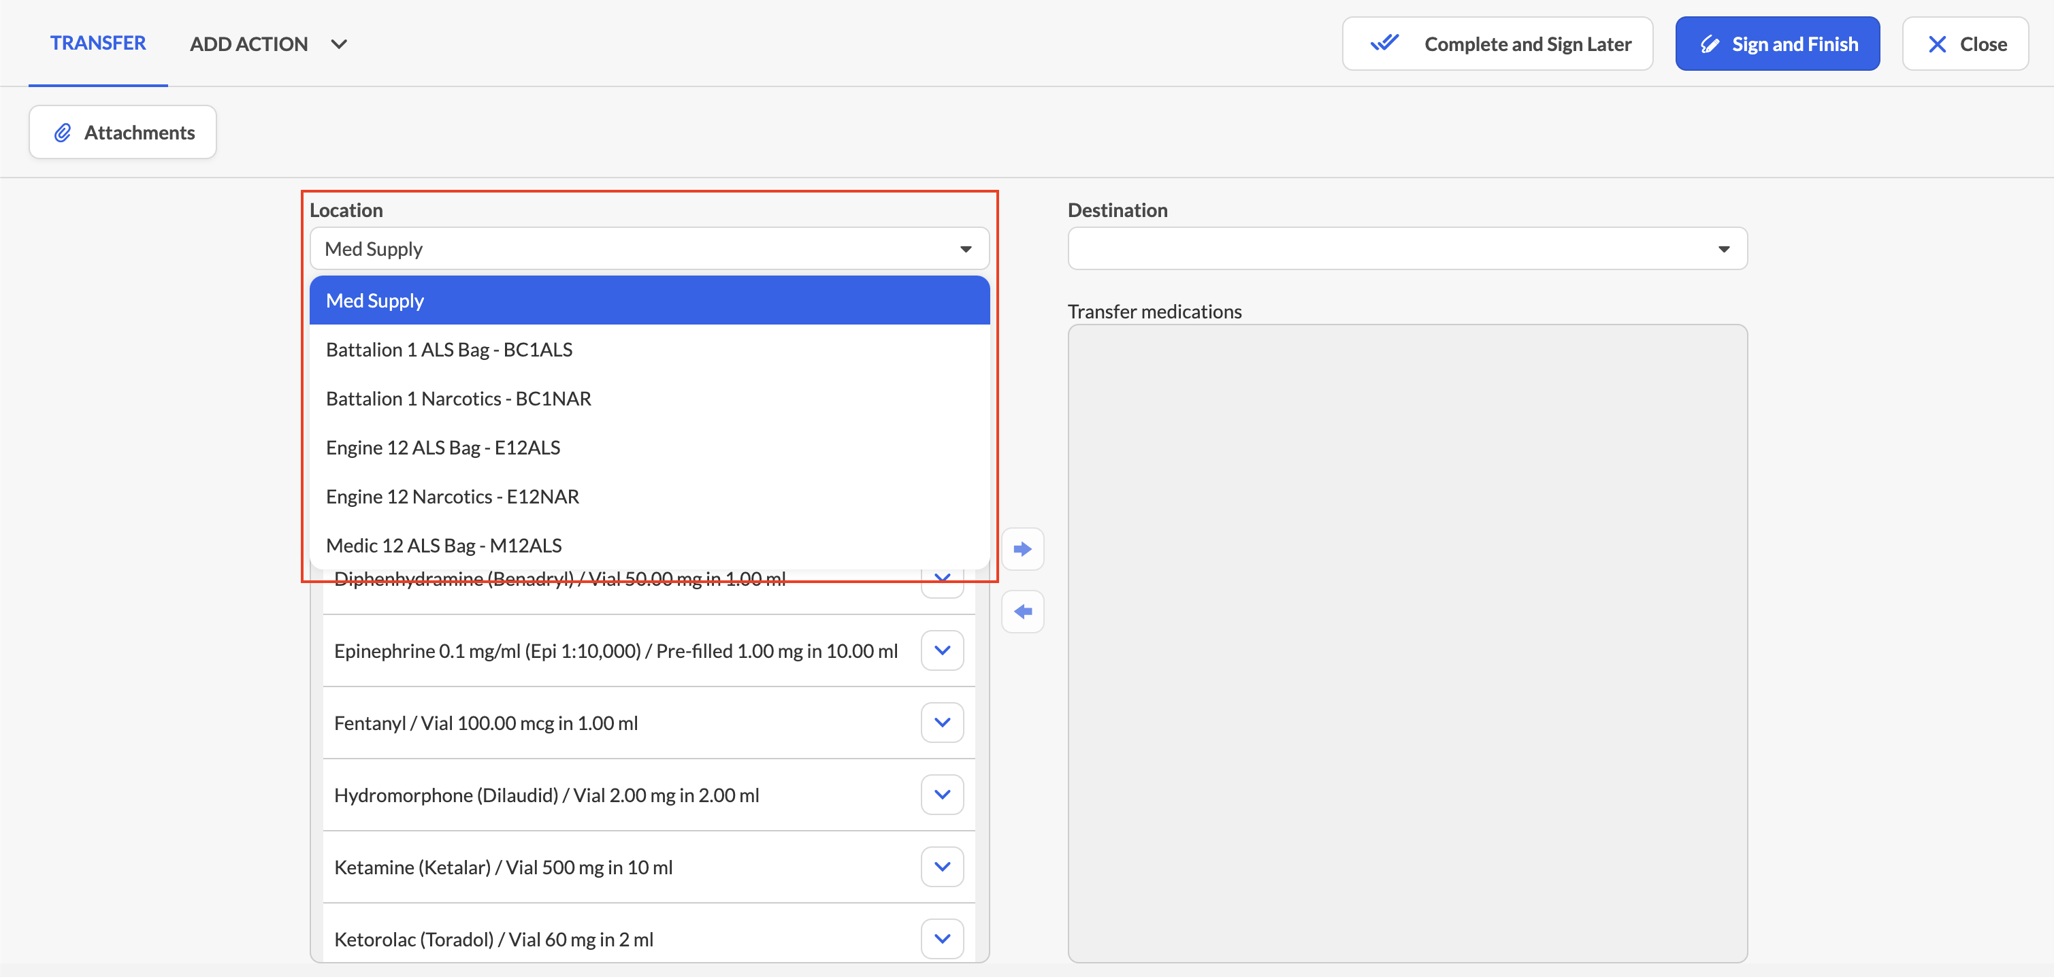Expand the Fentanyl vial row
Screen dimensions: 2054x977
click(942, 722)
